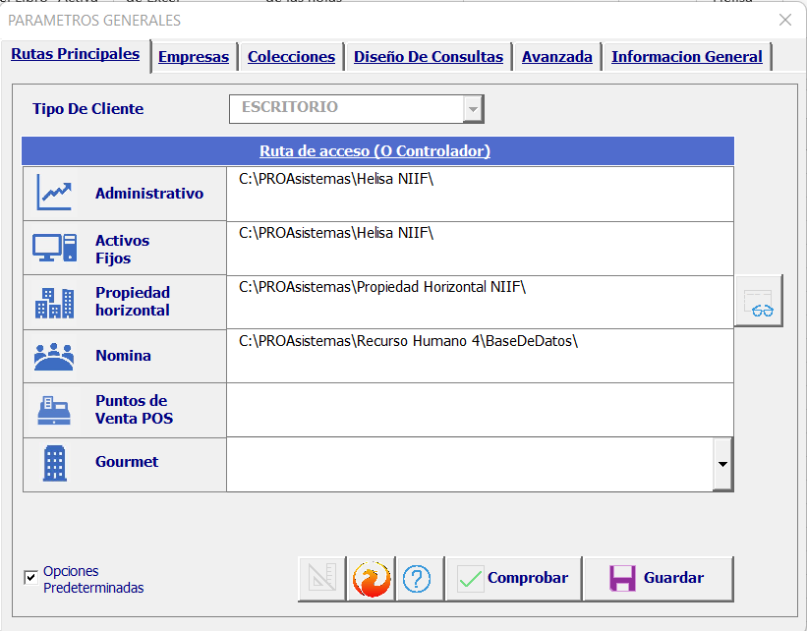This screenshot has width=807, height=631.
Task: Click the Activos Fijos computer icon
Action: coord(55,248)
